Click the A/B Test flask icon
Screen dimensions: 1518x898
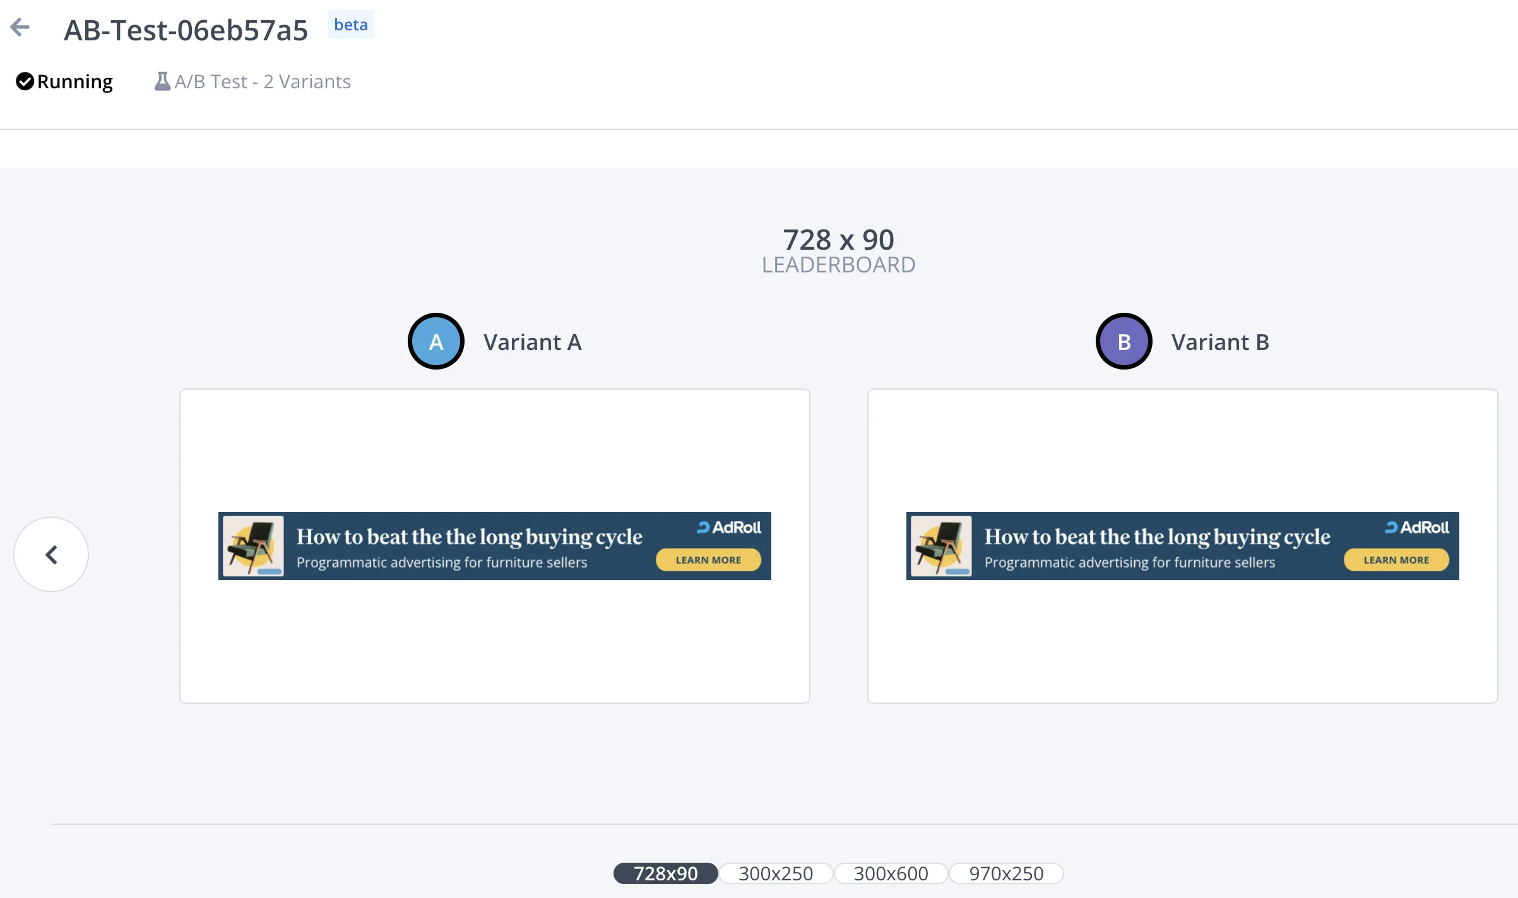[162, 81]
